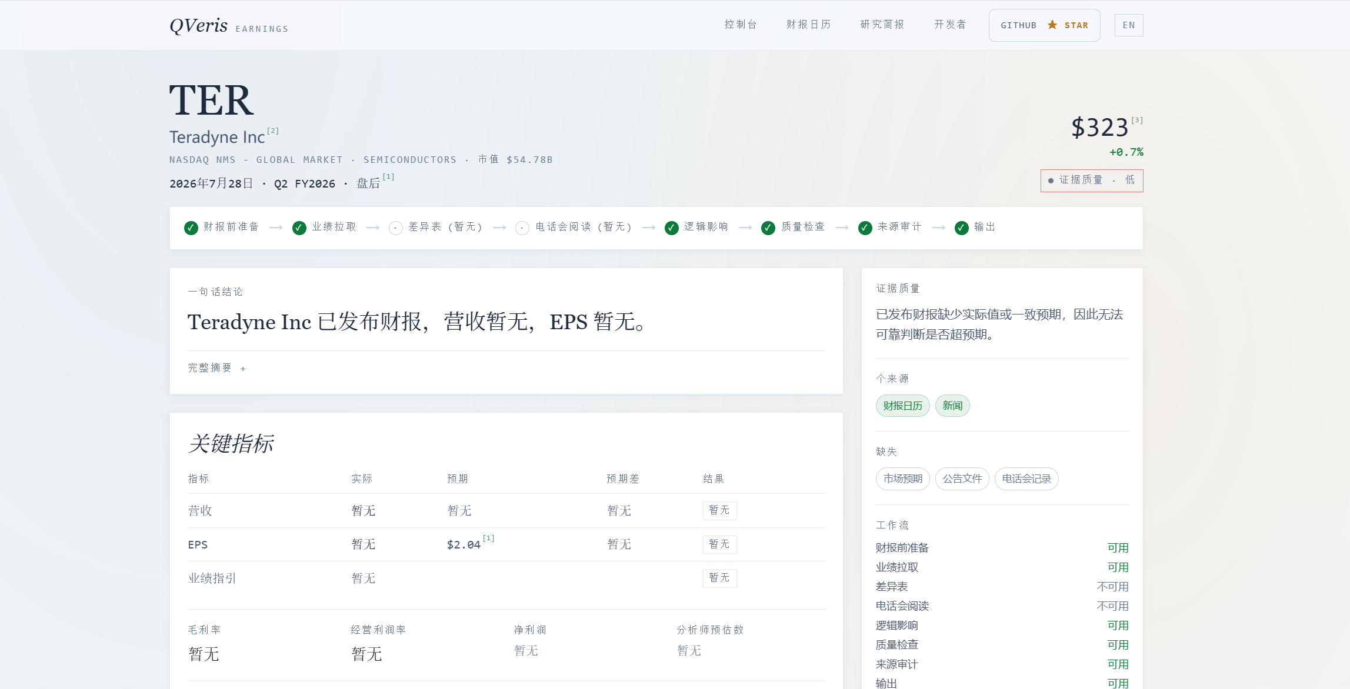The height and width of the screenshot is (689, 1350).
Task: Click the 财报前准备 green check icon
Action: coord(191,228)
